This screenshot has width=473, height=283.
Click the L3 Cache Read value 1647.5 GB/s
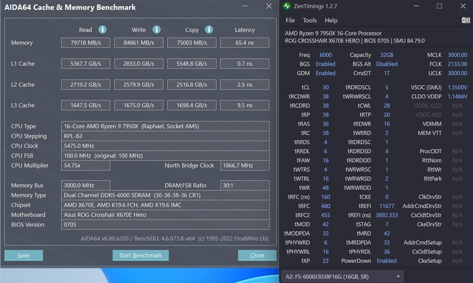(85, 105)
